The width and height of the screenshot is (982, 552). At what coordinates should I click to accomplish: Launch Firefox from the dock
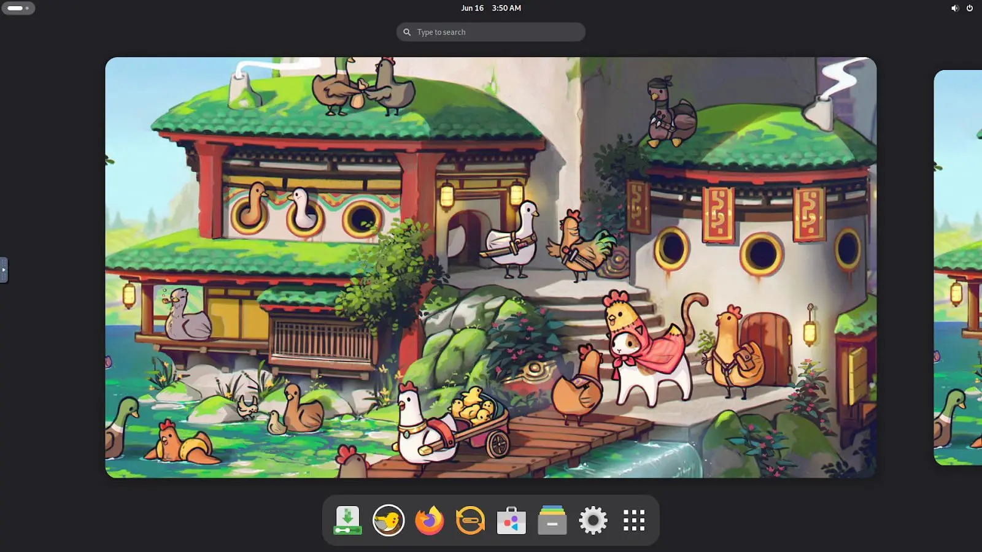(430, 520)
